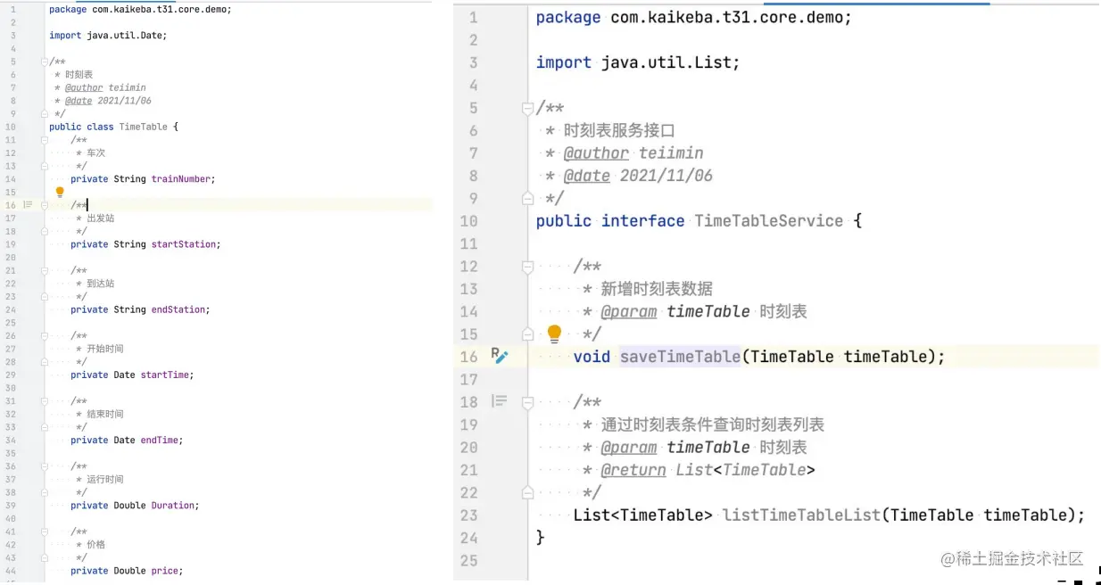Click fold end marker at line 9 in TimeTableService editor
The height and width of the screenshot is (585, 1101).
[527, 198]
